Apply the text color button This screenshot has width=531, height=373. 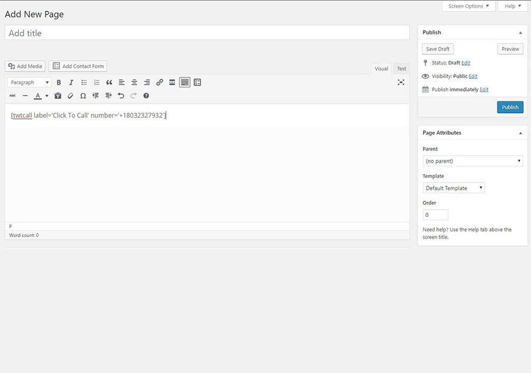coord(37,96)
